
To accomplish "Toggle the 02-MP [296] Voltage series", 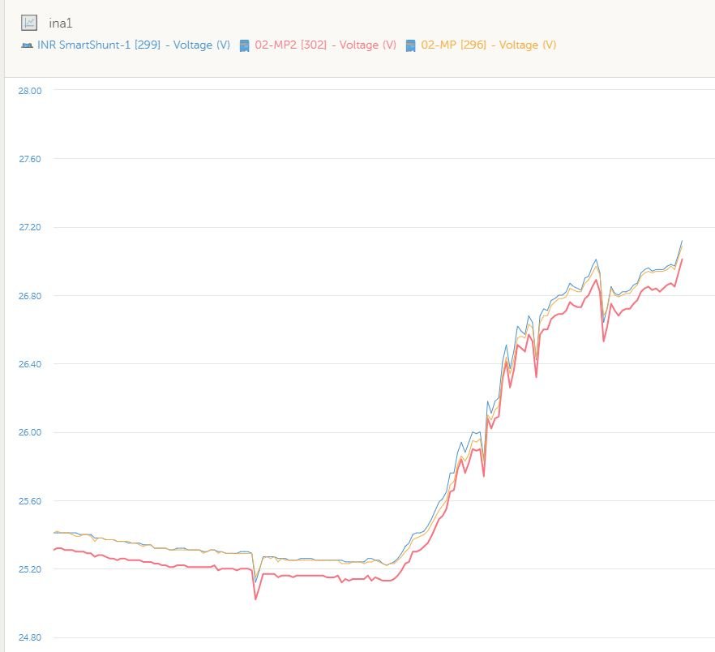I will pyautogui.click(x=488, y=45).
